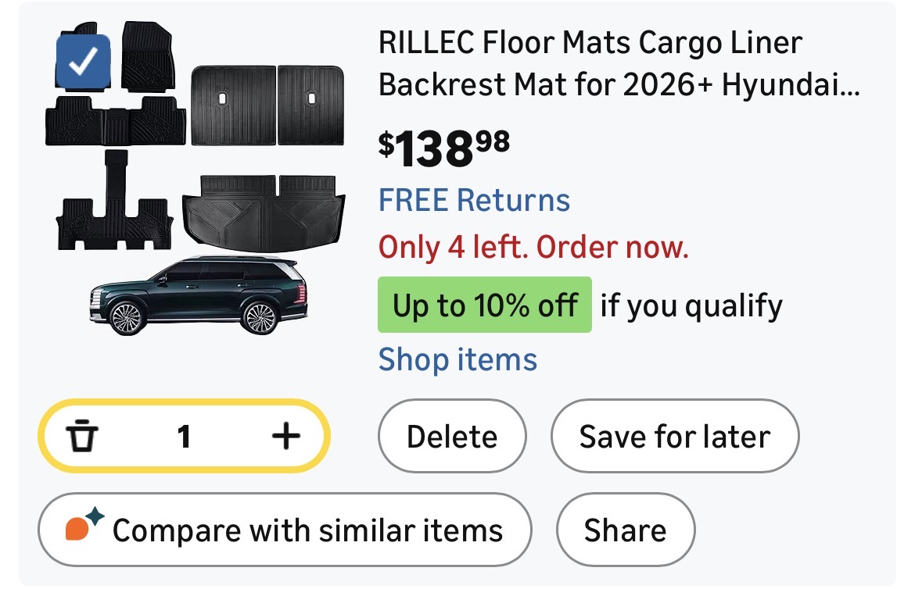Open the RILLEC Floor Mats product title
Image resolution: width=915 pixels, height=589 pixels.
coord(618,64)
